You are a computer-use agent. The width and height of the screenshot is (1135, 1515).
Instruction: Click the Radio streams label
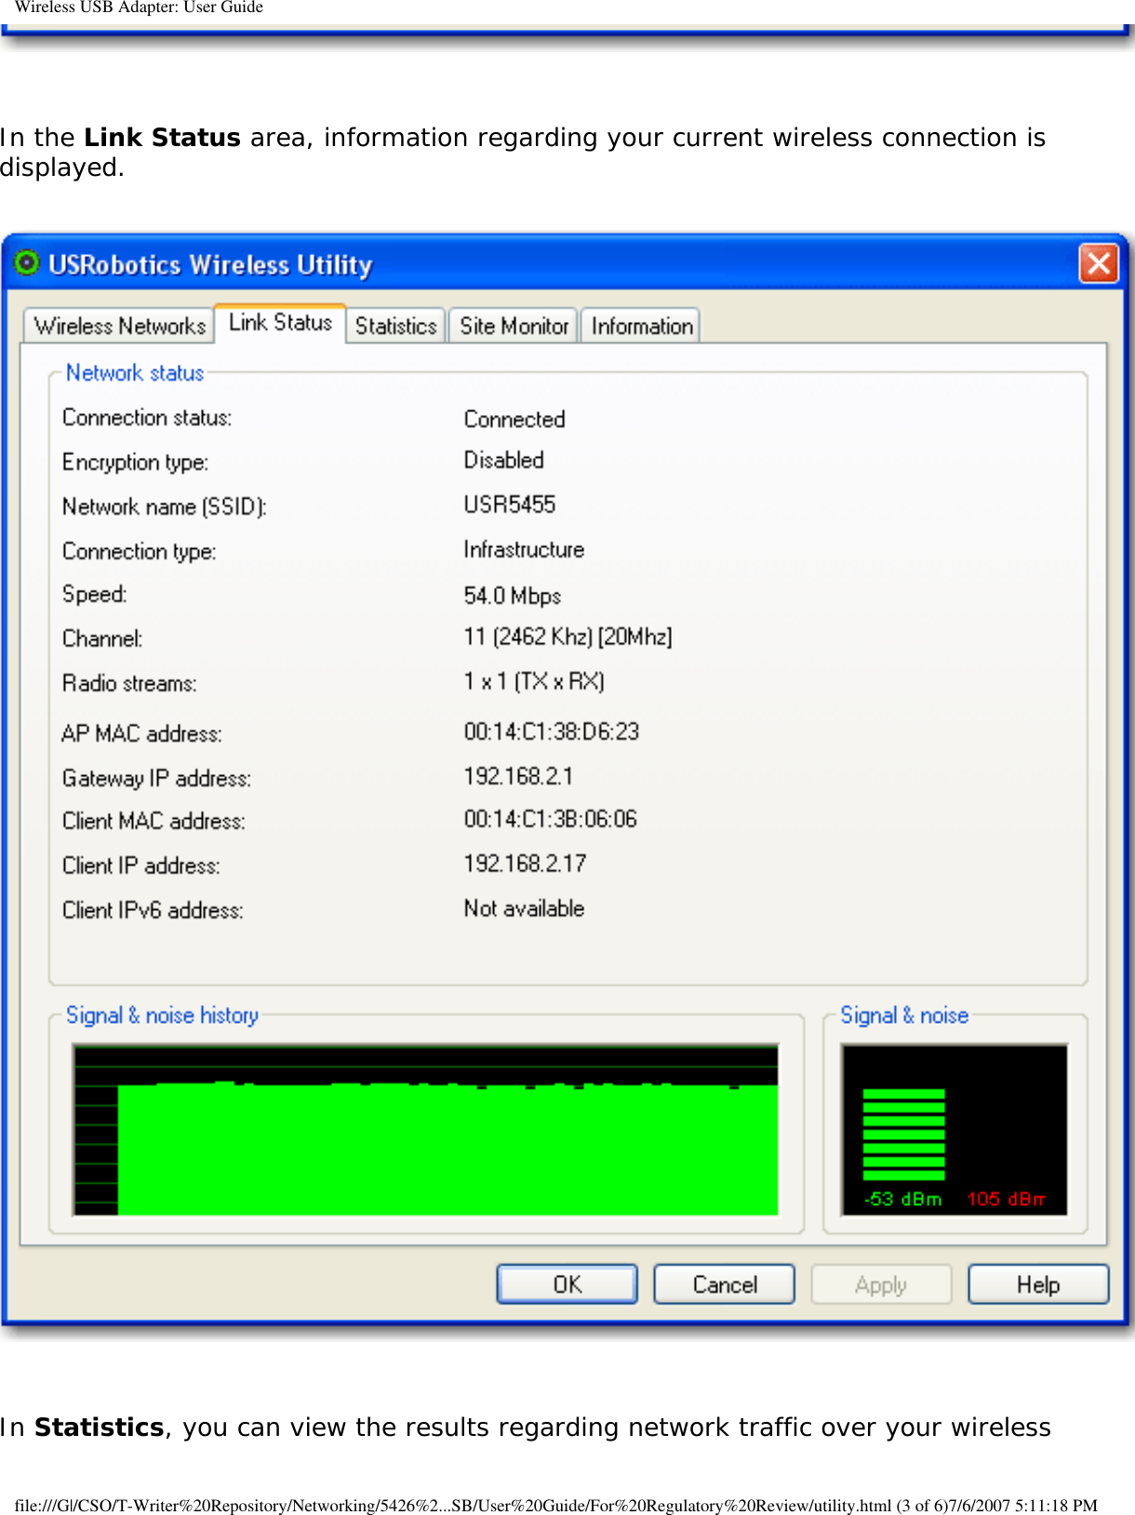pyautogui.click(x=129, y=683)
